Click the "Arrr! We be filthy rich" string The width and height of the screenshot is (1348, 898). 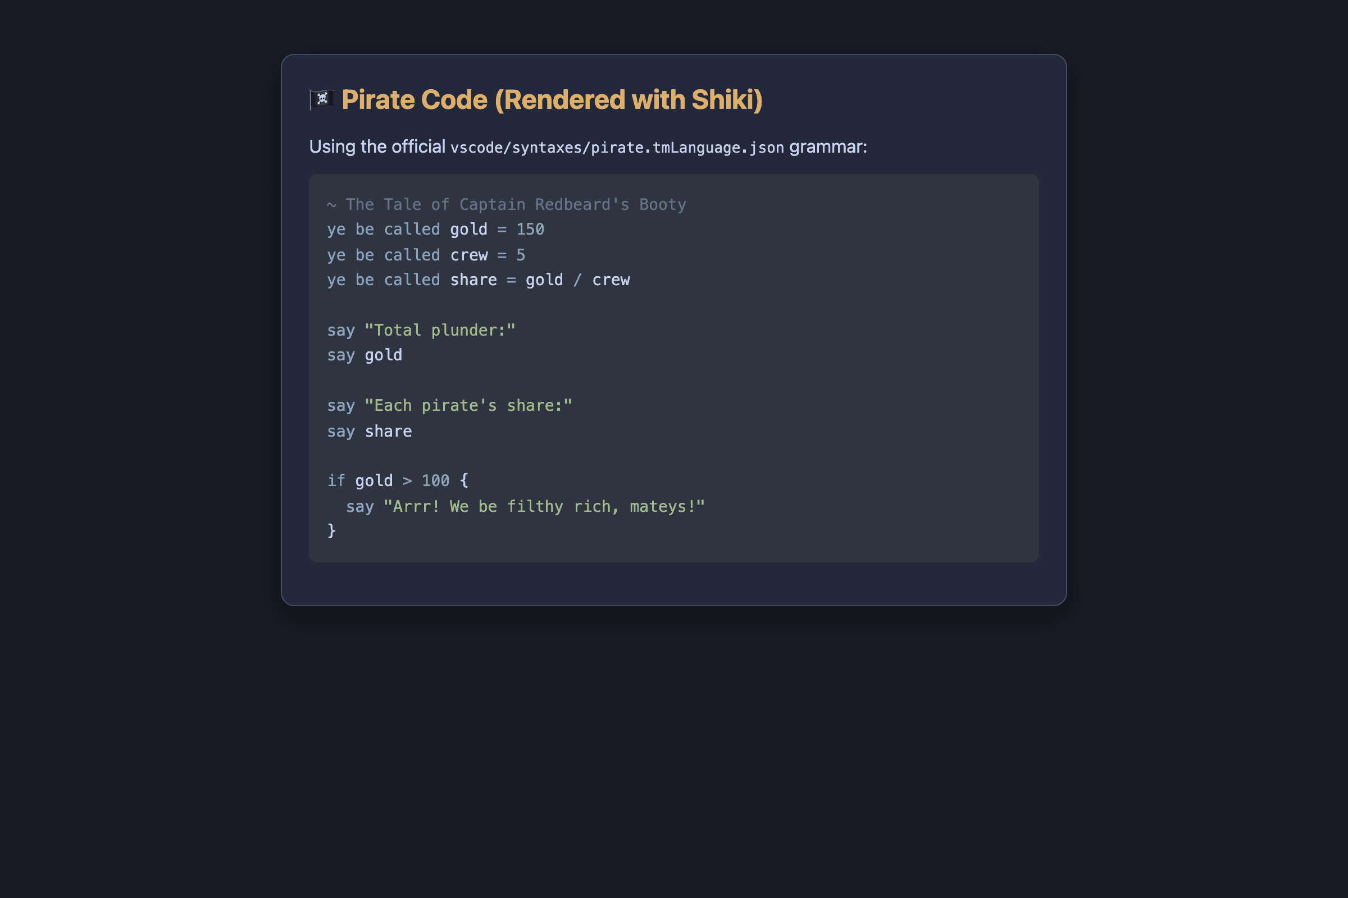point(544,507)
